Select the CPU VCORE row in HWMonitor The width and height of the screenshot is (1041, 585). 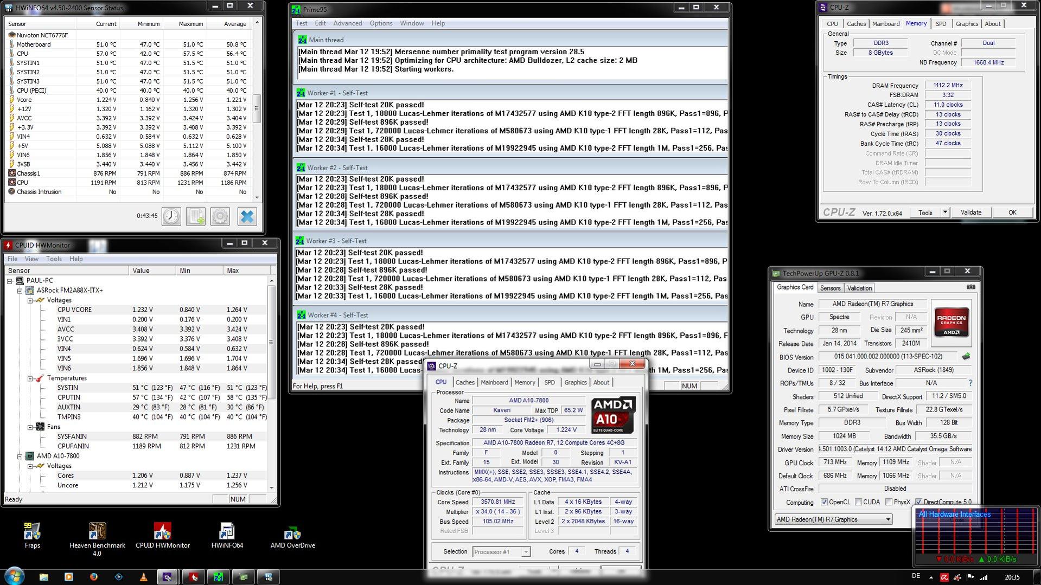click(x=137, y=310)
